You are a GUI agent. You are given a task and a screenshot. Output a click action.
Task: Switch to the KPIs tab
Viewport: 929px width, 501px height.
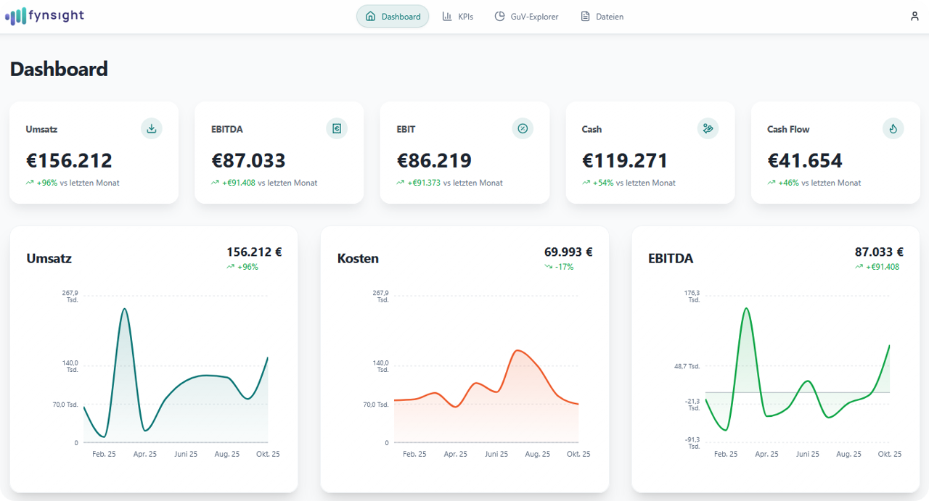[x=458, y=16]
